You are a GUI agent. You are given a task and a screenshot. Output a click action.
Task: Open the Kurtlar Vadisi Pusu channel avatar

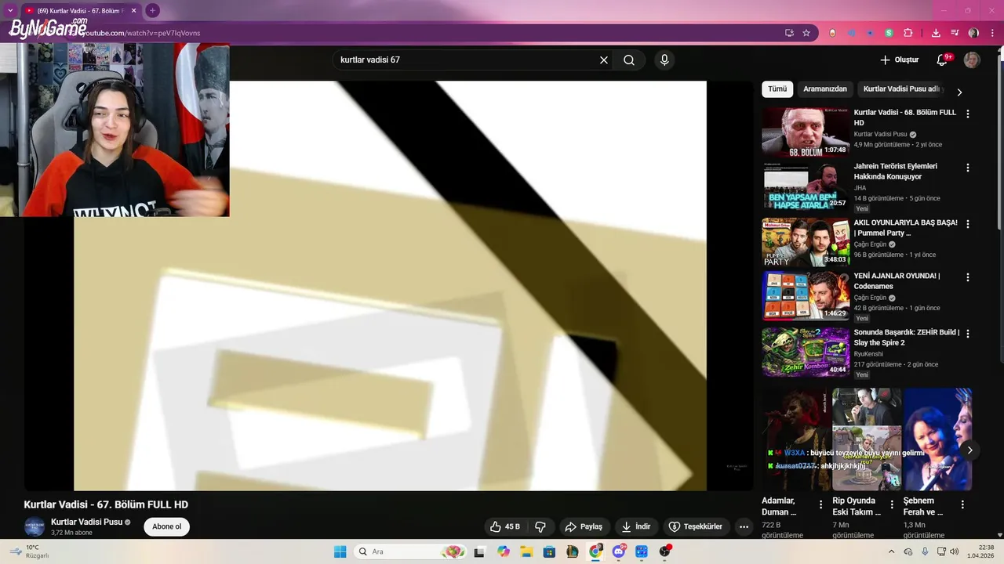(x=34, y=526)
